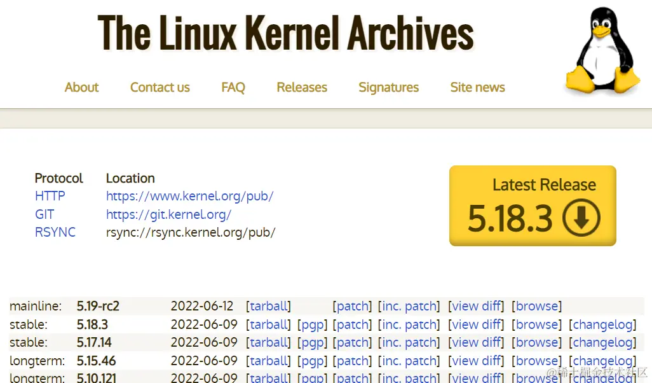Open https://www.kernel.org/pub/
This screenshot has width=652, height=383.
[189, 196]
